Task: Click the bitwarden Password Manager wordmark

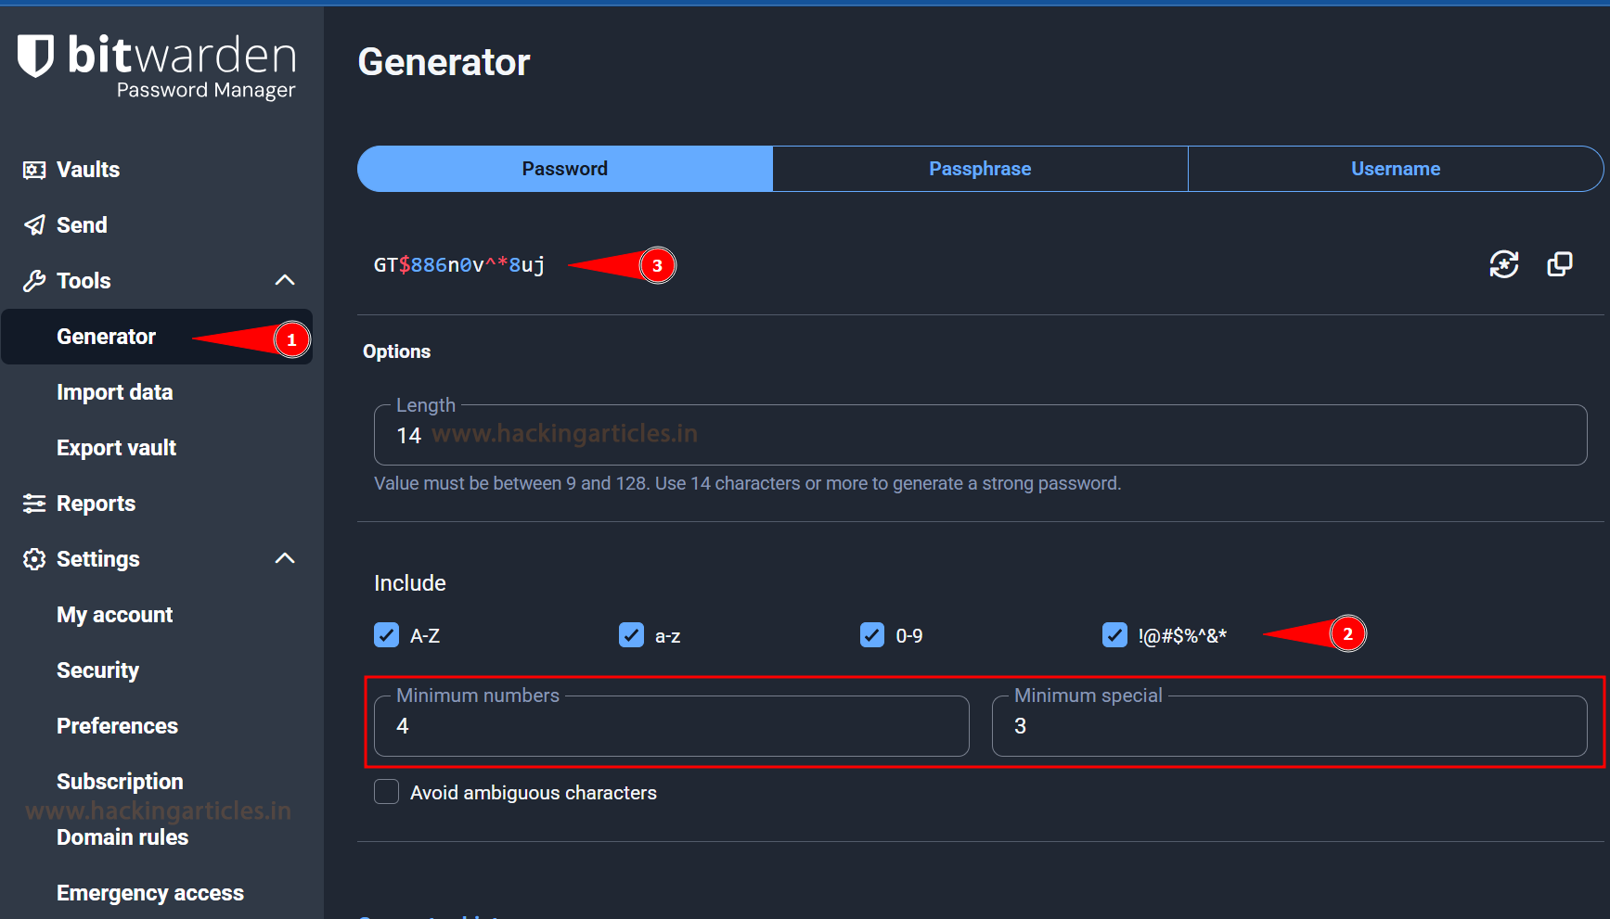Action: point(182,67)
